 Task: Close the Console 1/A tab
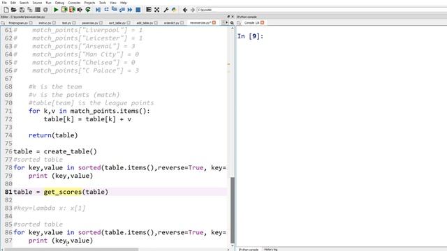click(263, 23)
